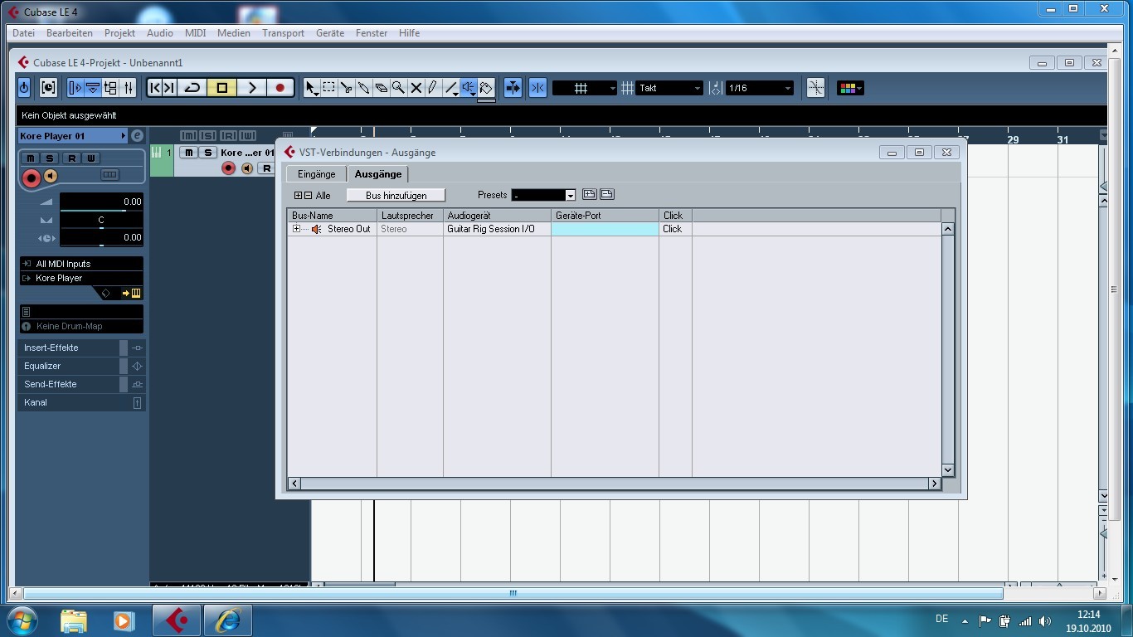Screen dimensions: 1133x637
Task: Open the snap type grid dropdown
Action: click(585, 88)
